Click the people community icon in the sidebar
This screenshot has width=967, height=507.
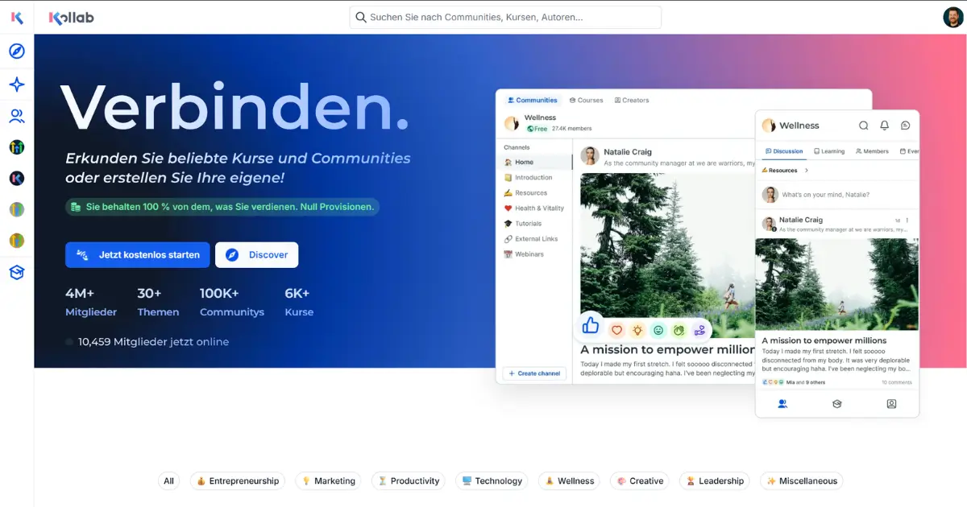(16, 116)
